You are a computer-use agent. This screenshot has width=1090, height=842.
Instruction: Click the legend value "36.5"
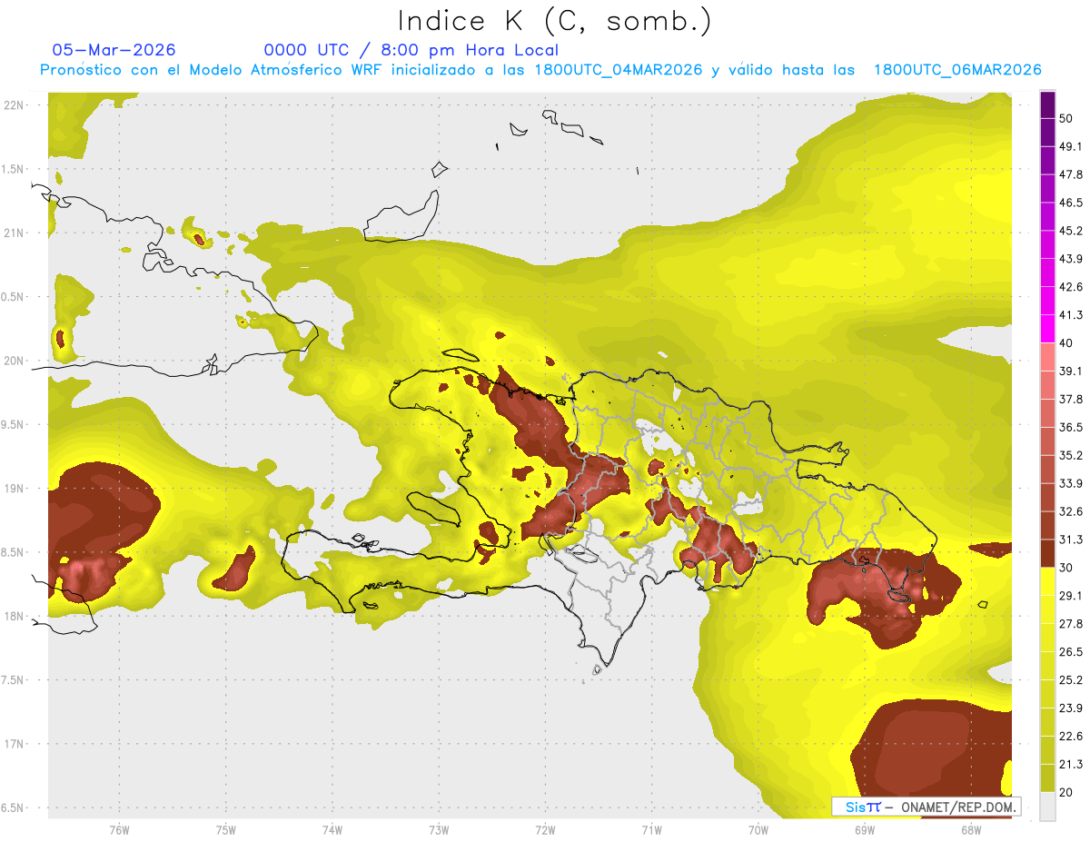pos(1071,427)
